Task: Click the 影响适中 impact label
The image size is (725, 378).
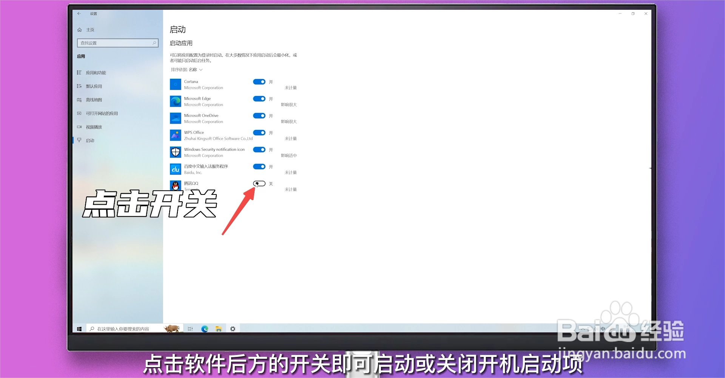Action: tap(289, 156)
